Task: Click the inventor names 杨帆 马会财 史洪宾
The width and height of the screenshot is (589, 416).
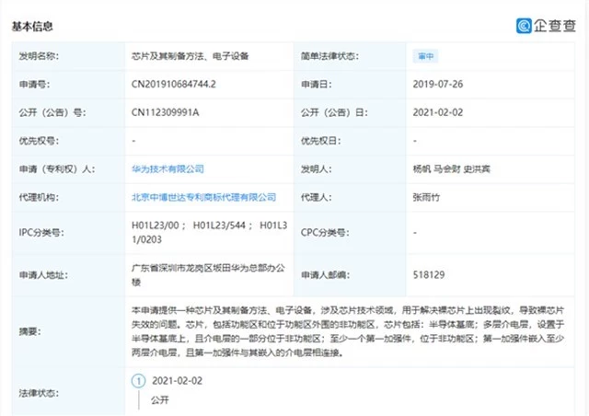Action: coord(451,169)
